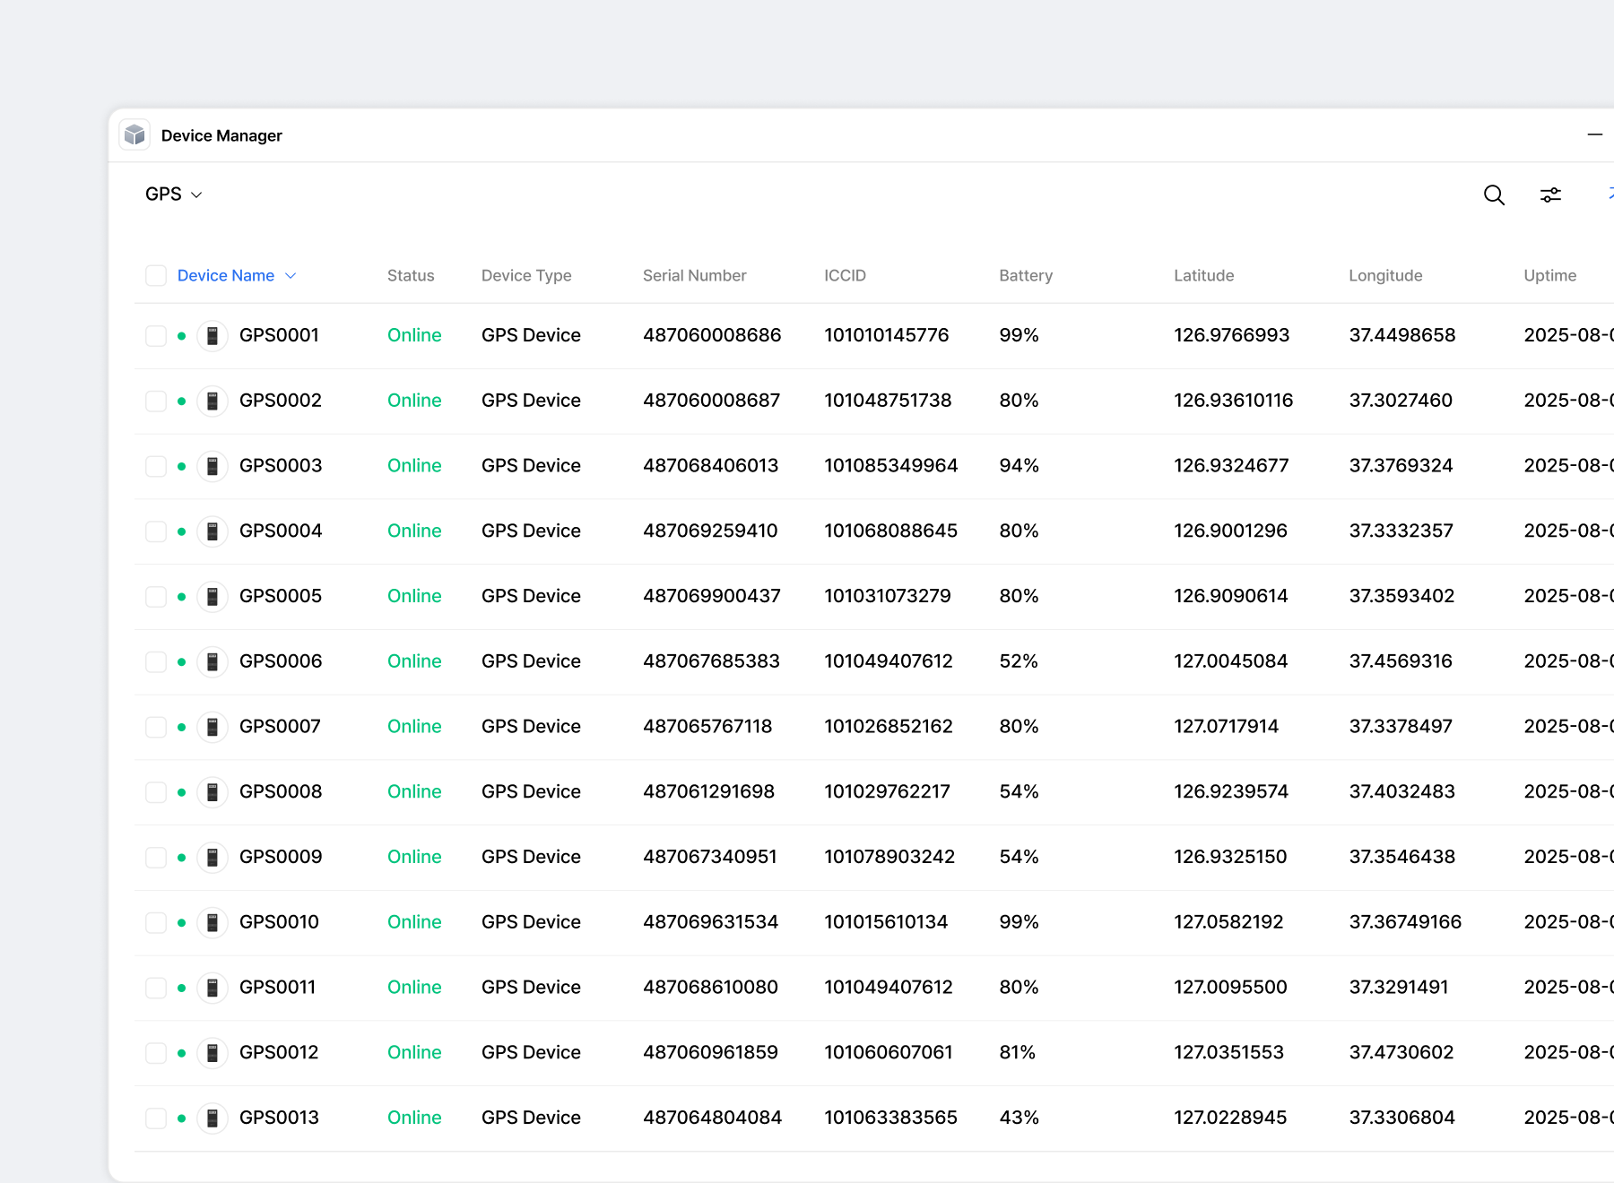
Task: Click the device icon for GPS0001
Action: tap(213, 336)
